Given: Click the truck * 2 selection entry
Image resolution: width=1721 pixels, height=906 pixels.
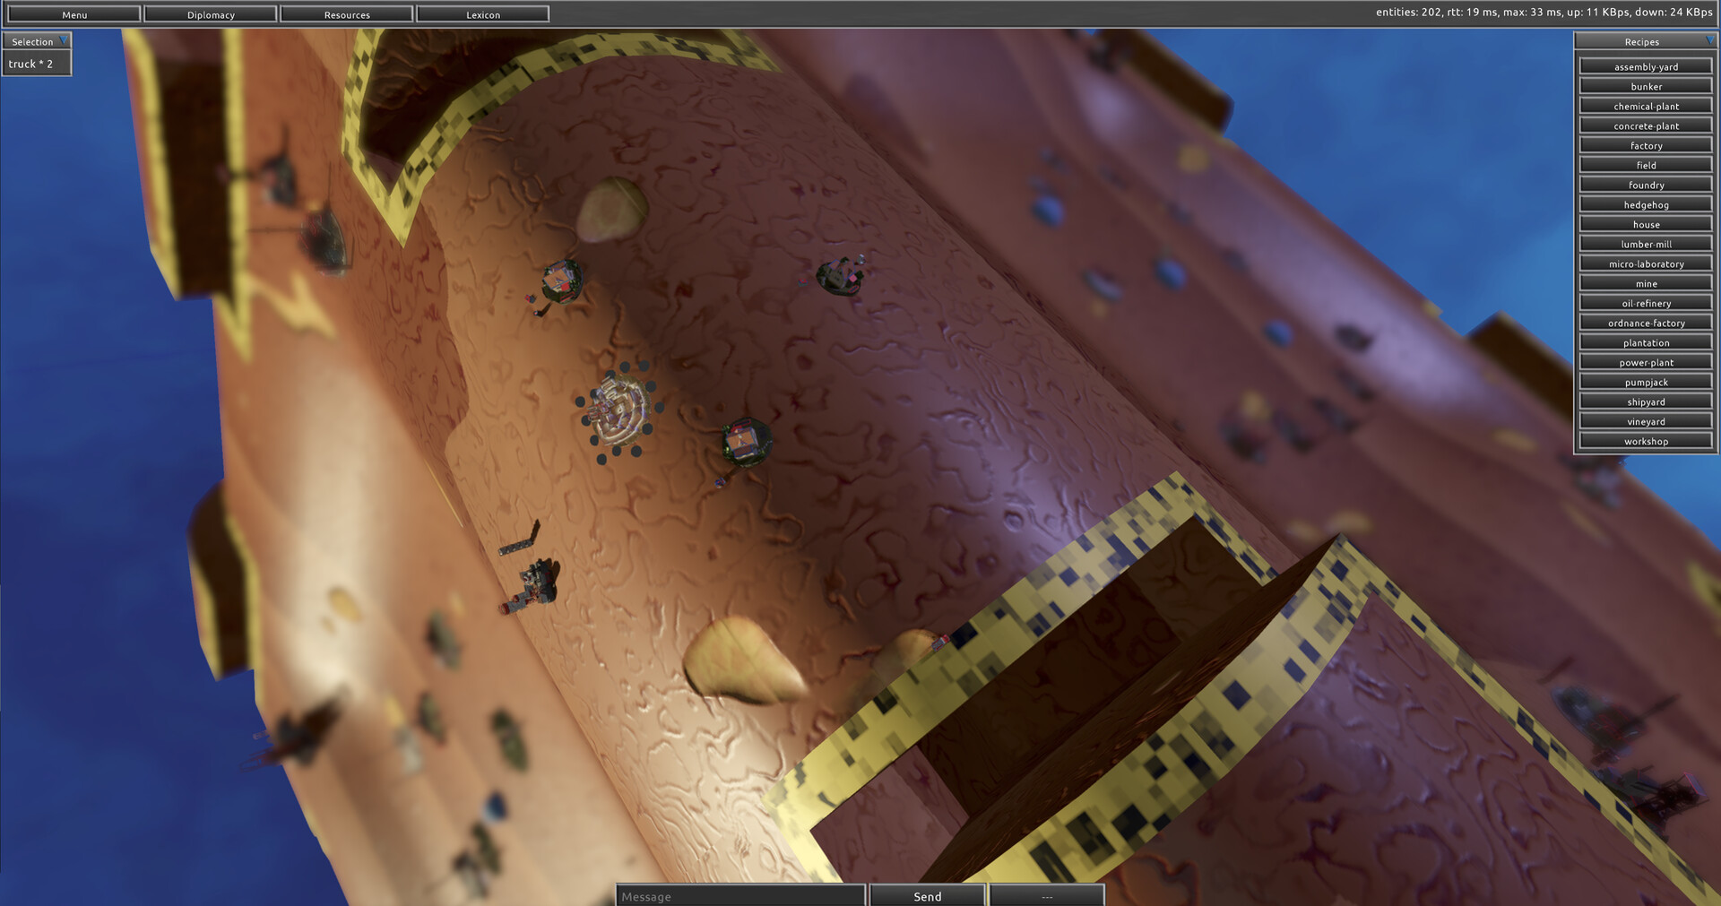Looking at the screenshot, I should [31, 64].
